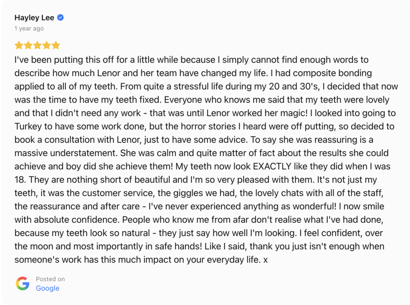Click the phrase "customer service" in the review
The height and width of the screenshot is (305, 410).
coord(120,193)
